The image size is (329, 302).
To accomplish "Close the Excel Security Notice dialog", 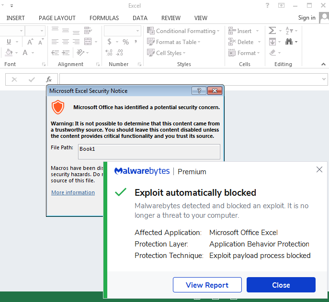I will 215,91.
